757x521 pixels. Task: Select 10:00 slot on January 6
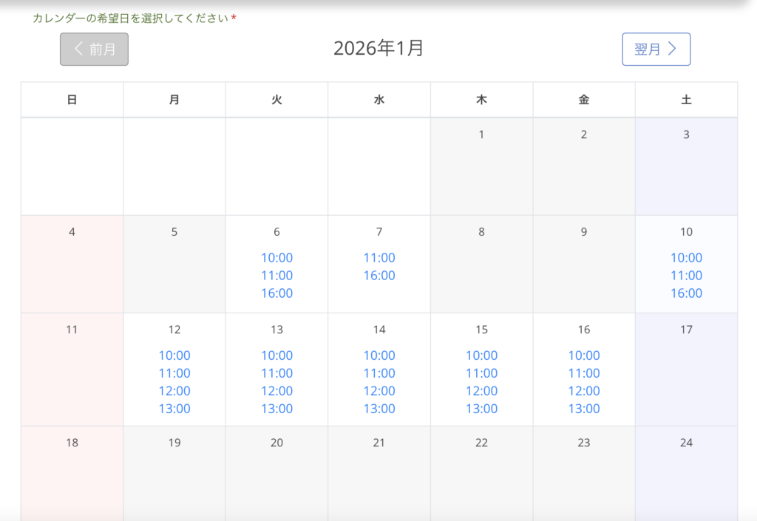(276, 258)
